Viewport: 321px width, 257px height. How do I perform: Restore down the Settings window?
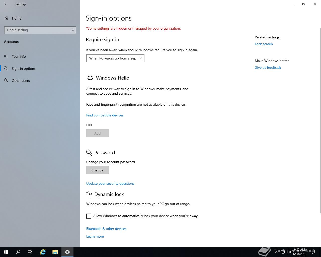coord(304,4)
